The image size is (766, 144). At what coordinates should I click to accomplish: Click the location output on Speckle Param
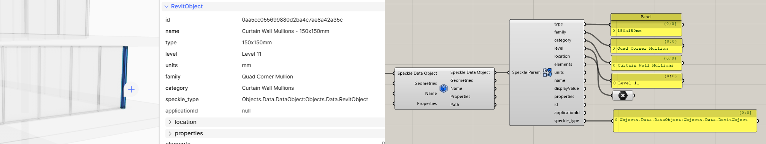[562, 56]
